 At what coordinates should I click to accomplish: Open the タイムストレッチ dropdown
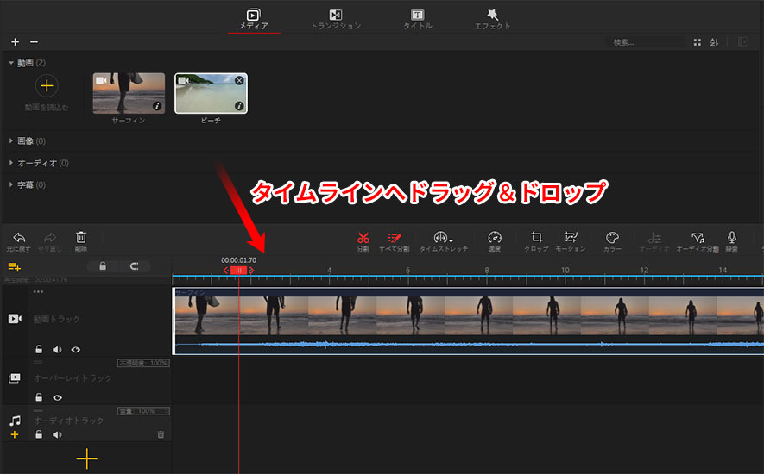pos(444,238)
